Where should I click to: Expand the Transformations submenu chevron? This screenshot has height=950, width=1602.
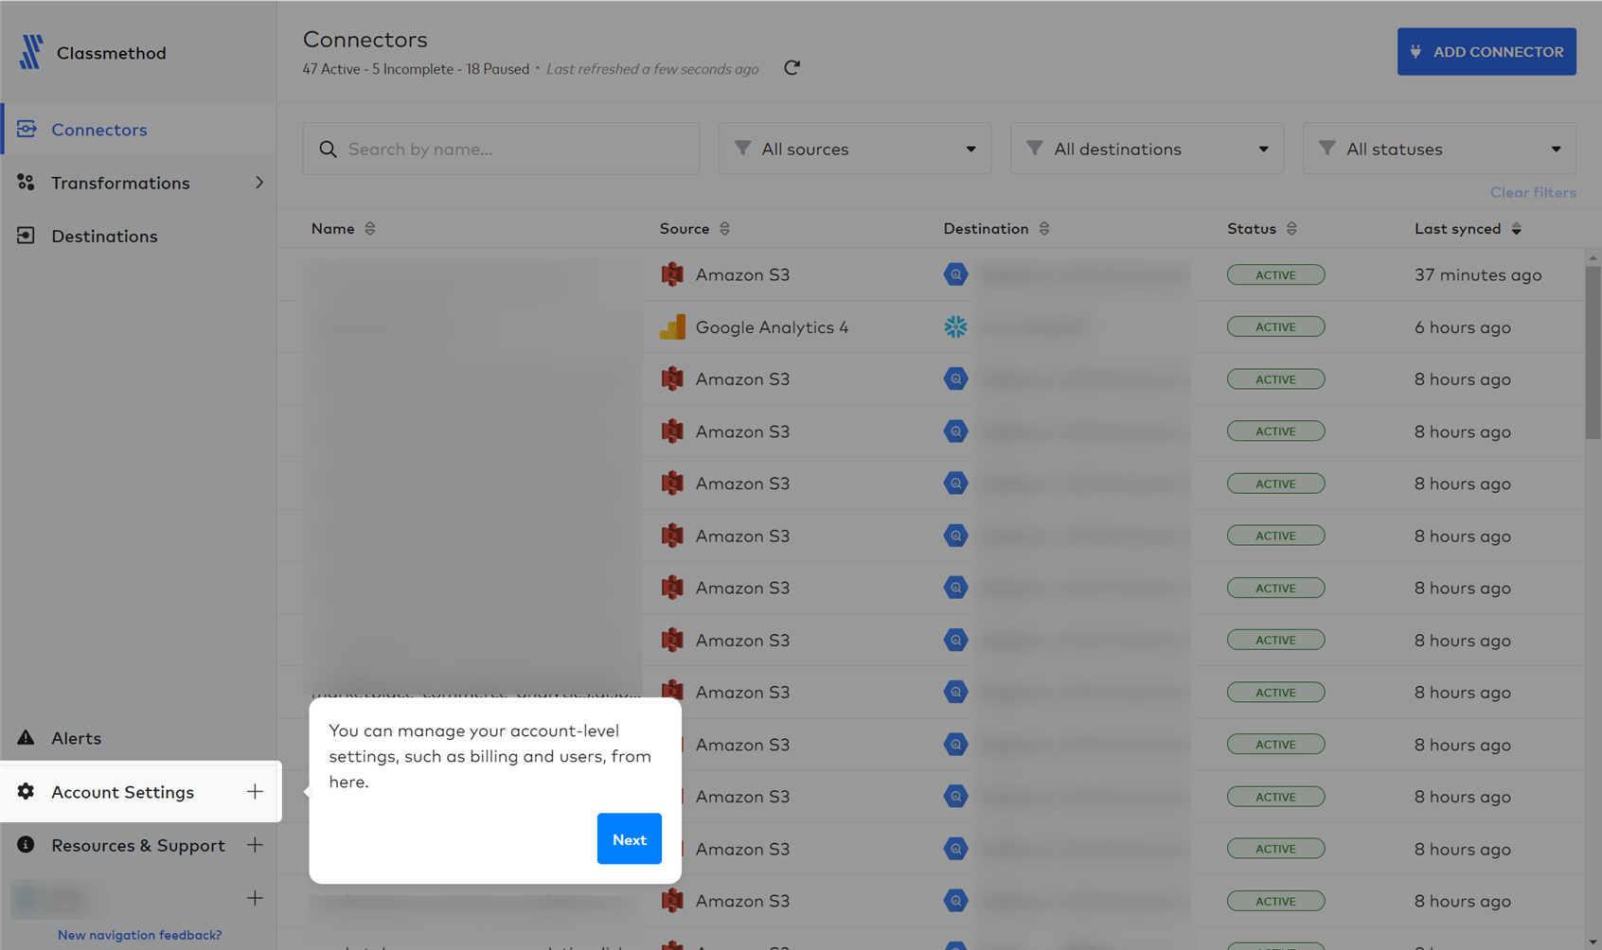(258, 183)
